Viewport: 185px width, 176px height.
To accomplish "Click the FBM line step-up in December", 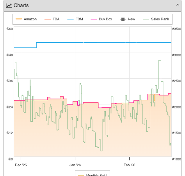I will click(36, 45).
